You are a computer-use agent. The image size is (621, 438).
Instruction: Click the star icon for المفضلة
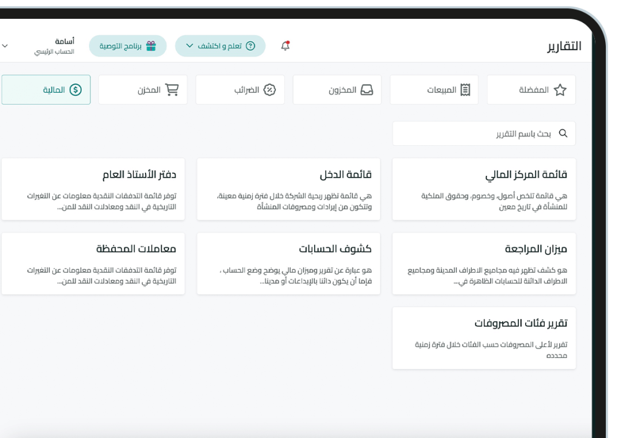tap(560, 90)
